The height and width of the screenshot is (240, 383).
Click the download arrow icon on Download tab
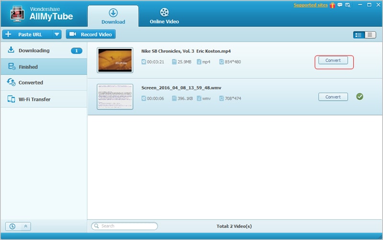coord(113,13)
